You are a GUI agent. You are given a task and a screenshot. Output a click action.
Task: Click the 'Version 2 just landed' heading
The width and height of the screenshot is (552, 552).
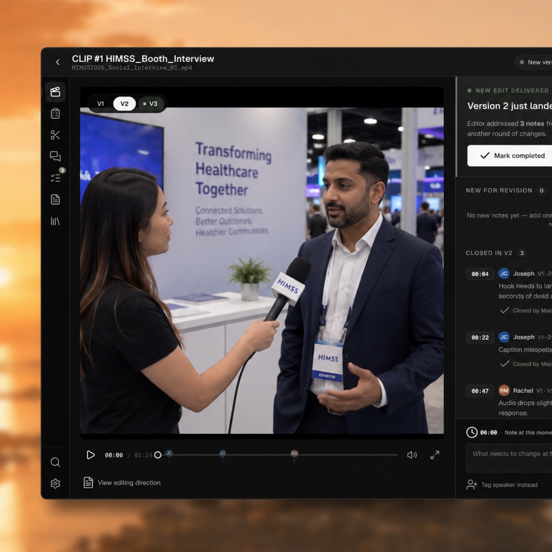[510, 106]
